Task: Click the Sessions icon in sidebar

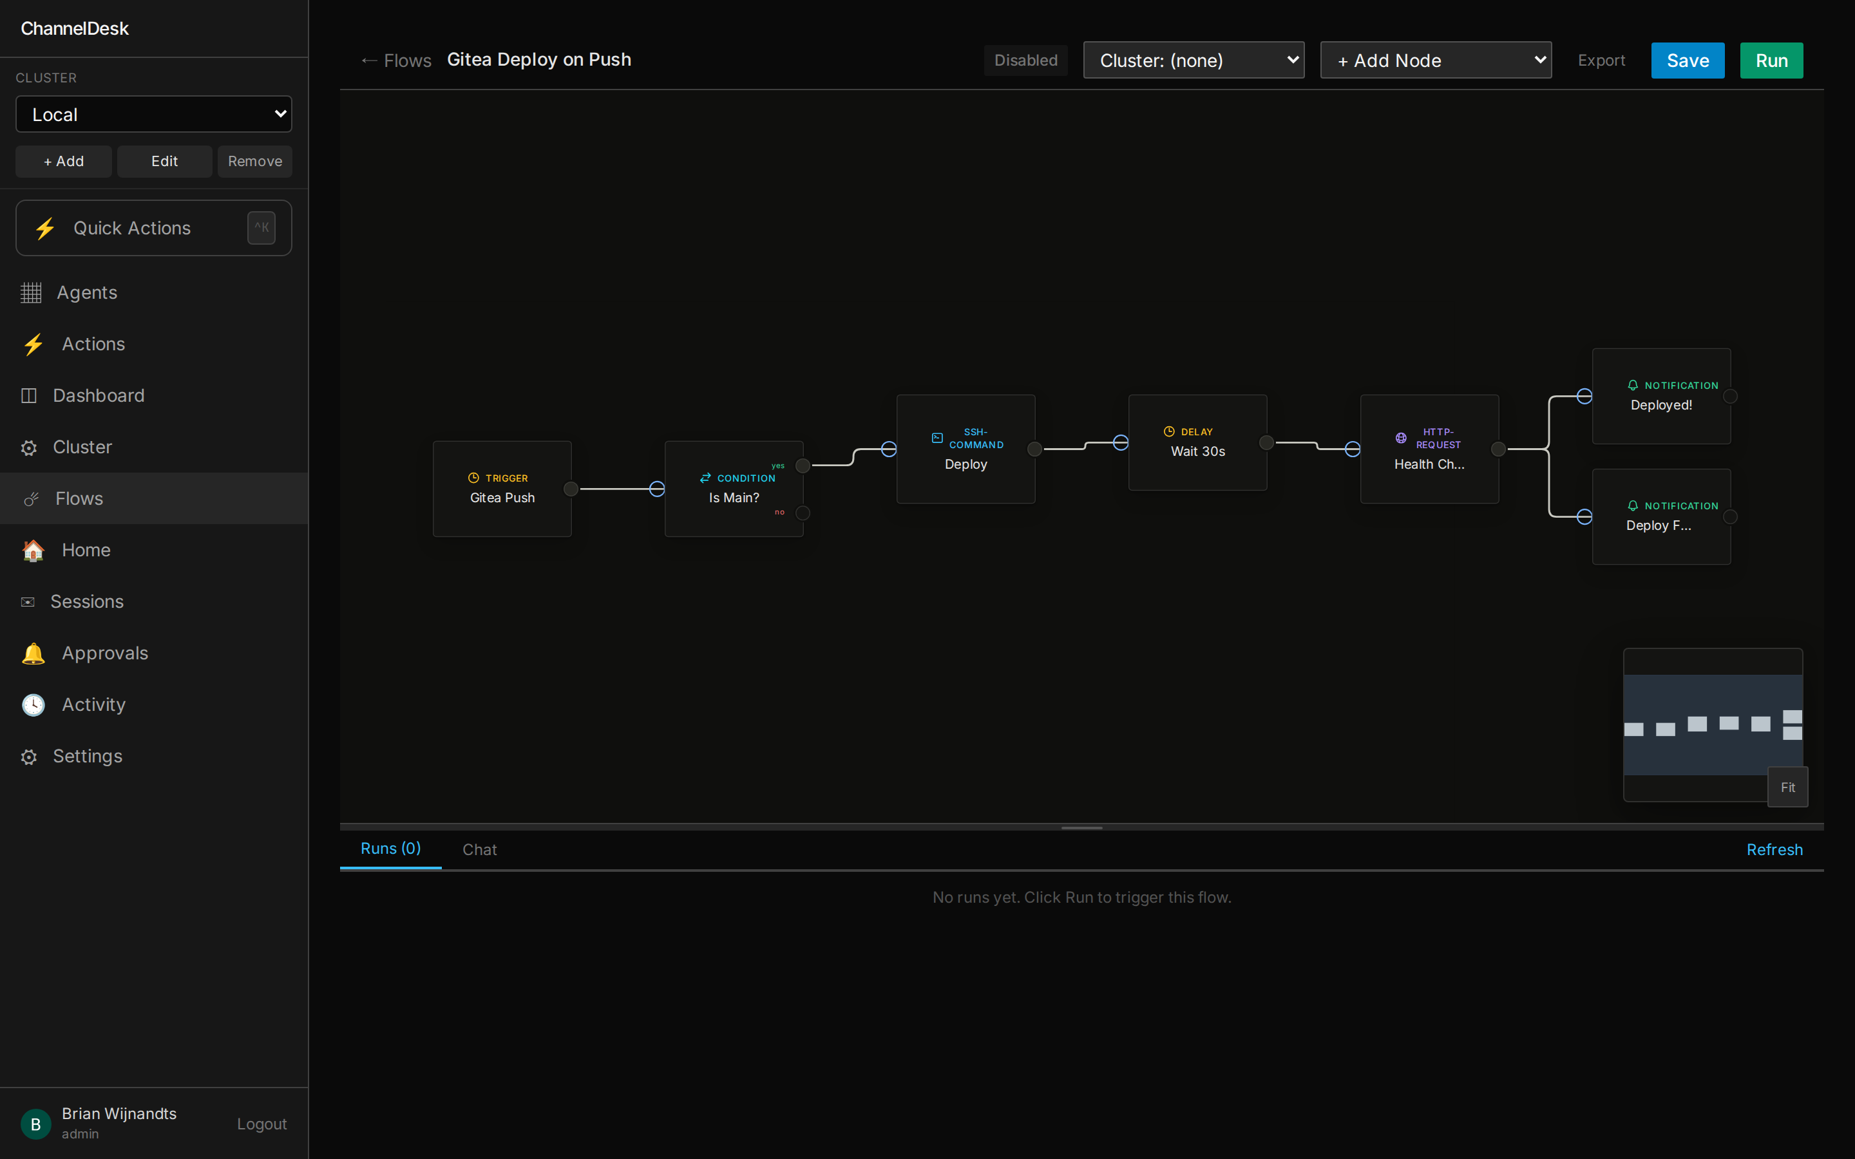Action: tap(28, 602)
